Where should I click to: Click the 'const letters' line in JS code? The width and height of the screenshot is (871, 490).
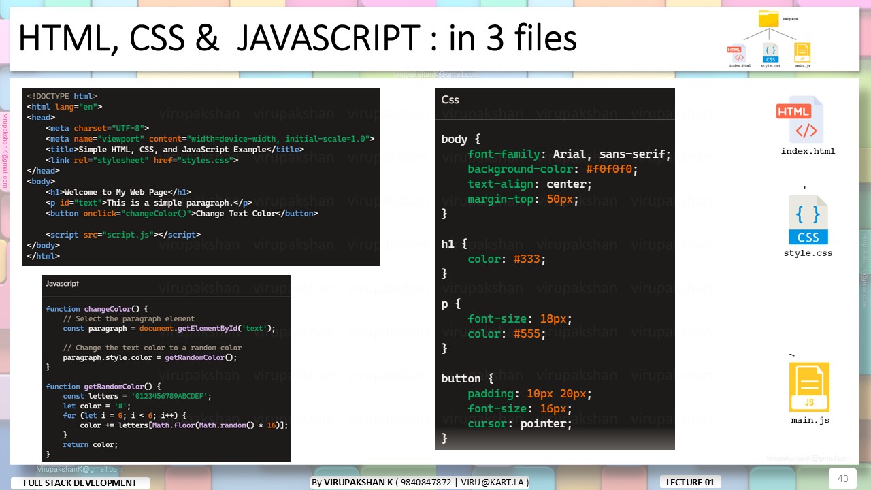(137, 396)
